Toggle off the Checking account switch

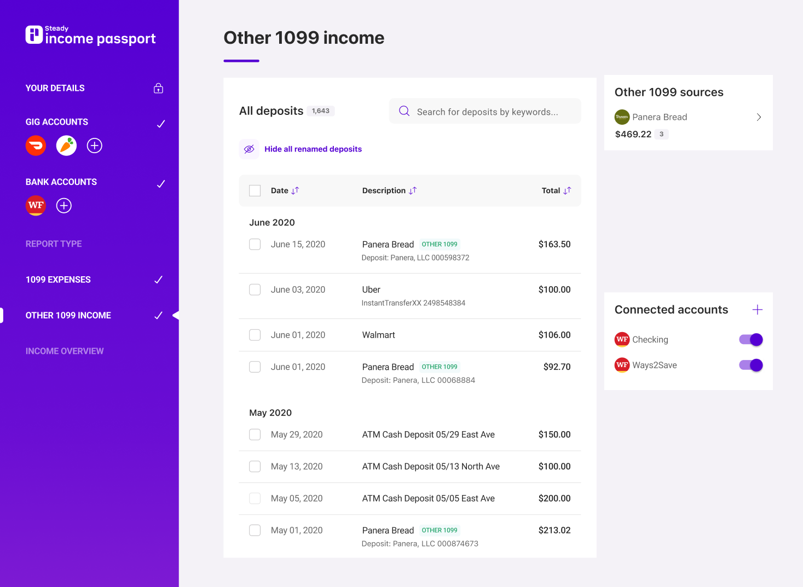pyautogui.click(x=750, y=340)
